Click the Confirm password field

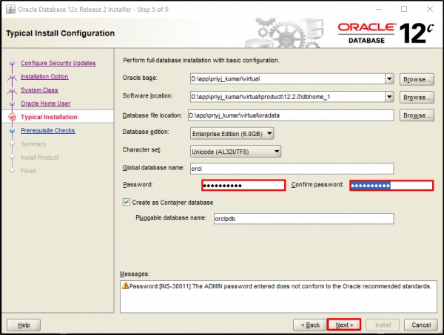[391, 185]
